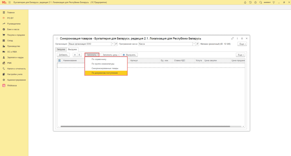Open the settings lines icon near assistant
Image resolution: width=291 pixels, height=156 pixels.
coord(274,2)
